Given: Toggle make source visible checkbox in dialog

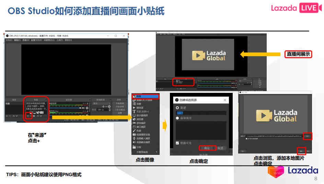Looking at the screenshot, I should 177,143.
